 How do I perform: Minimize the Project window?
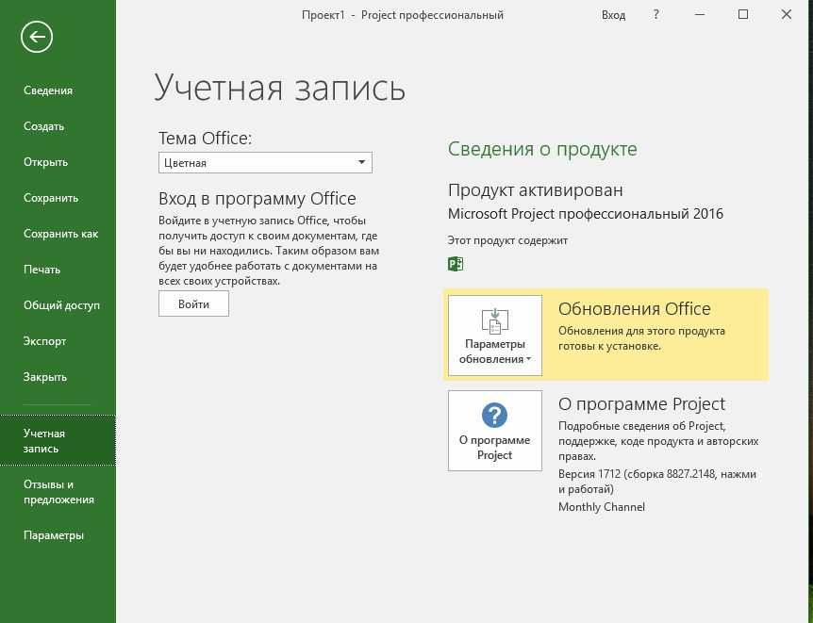(x=700, y=14)
